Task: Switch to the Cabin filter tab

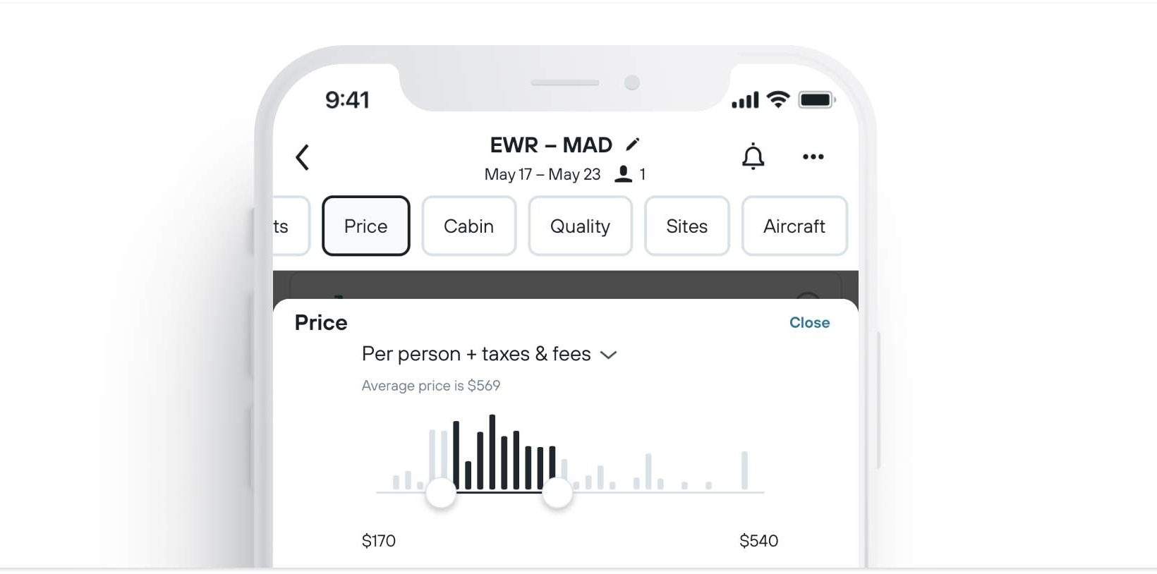Action: 468,226
